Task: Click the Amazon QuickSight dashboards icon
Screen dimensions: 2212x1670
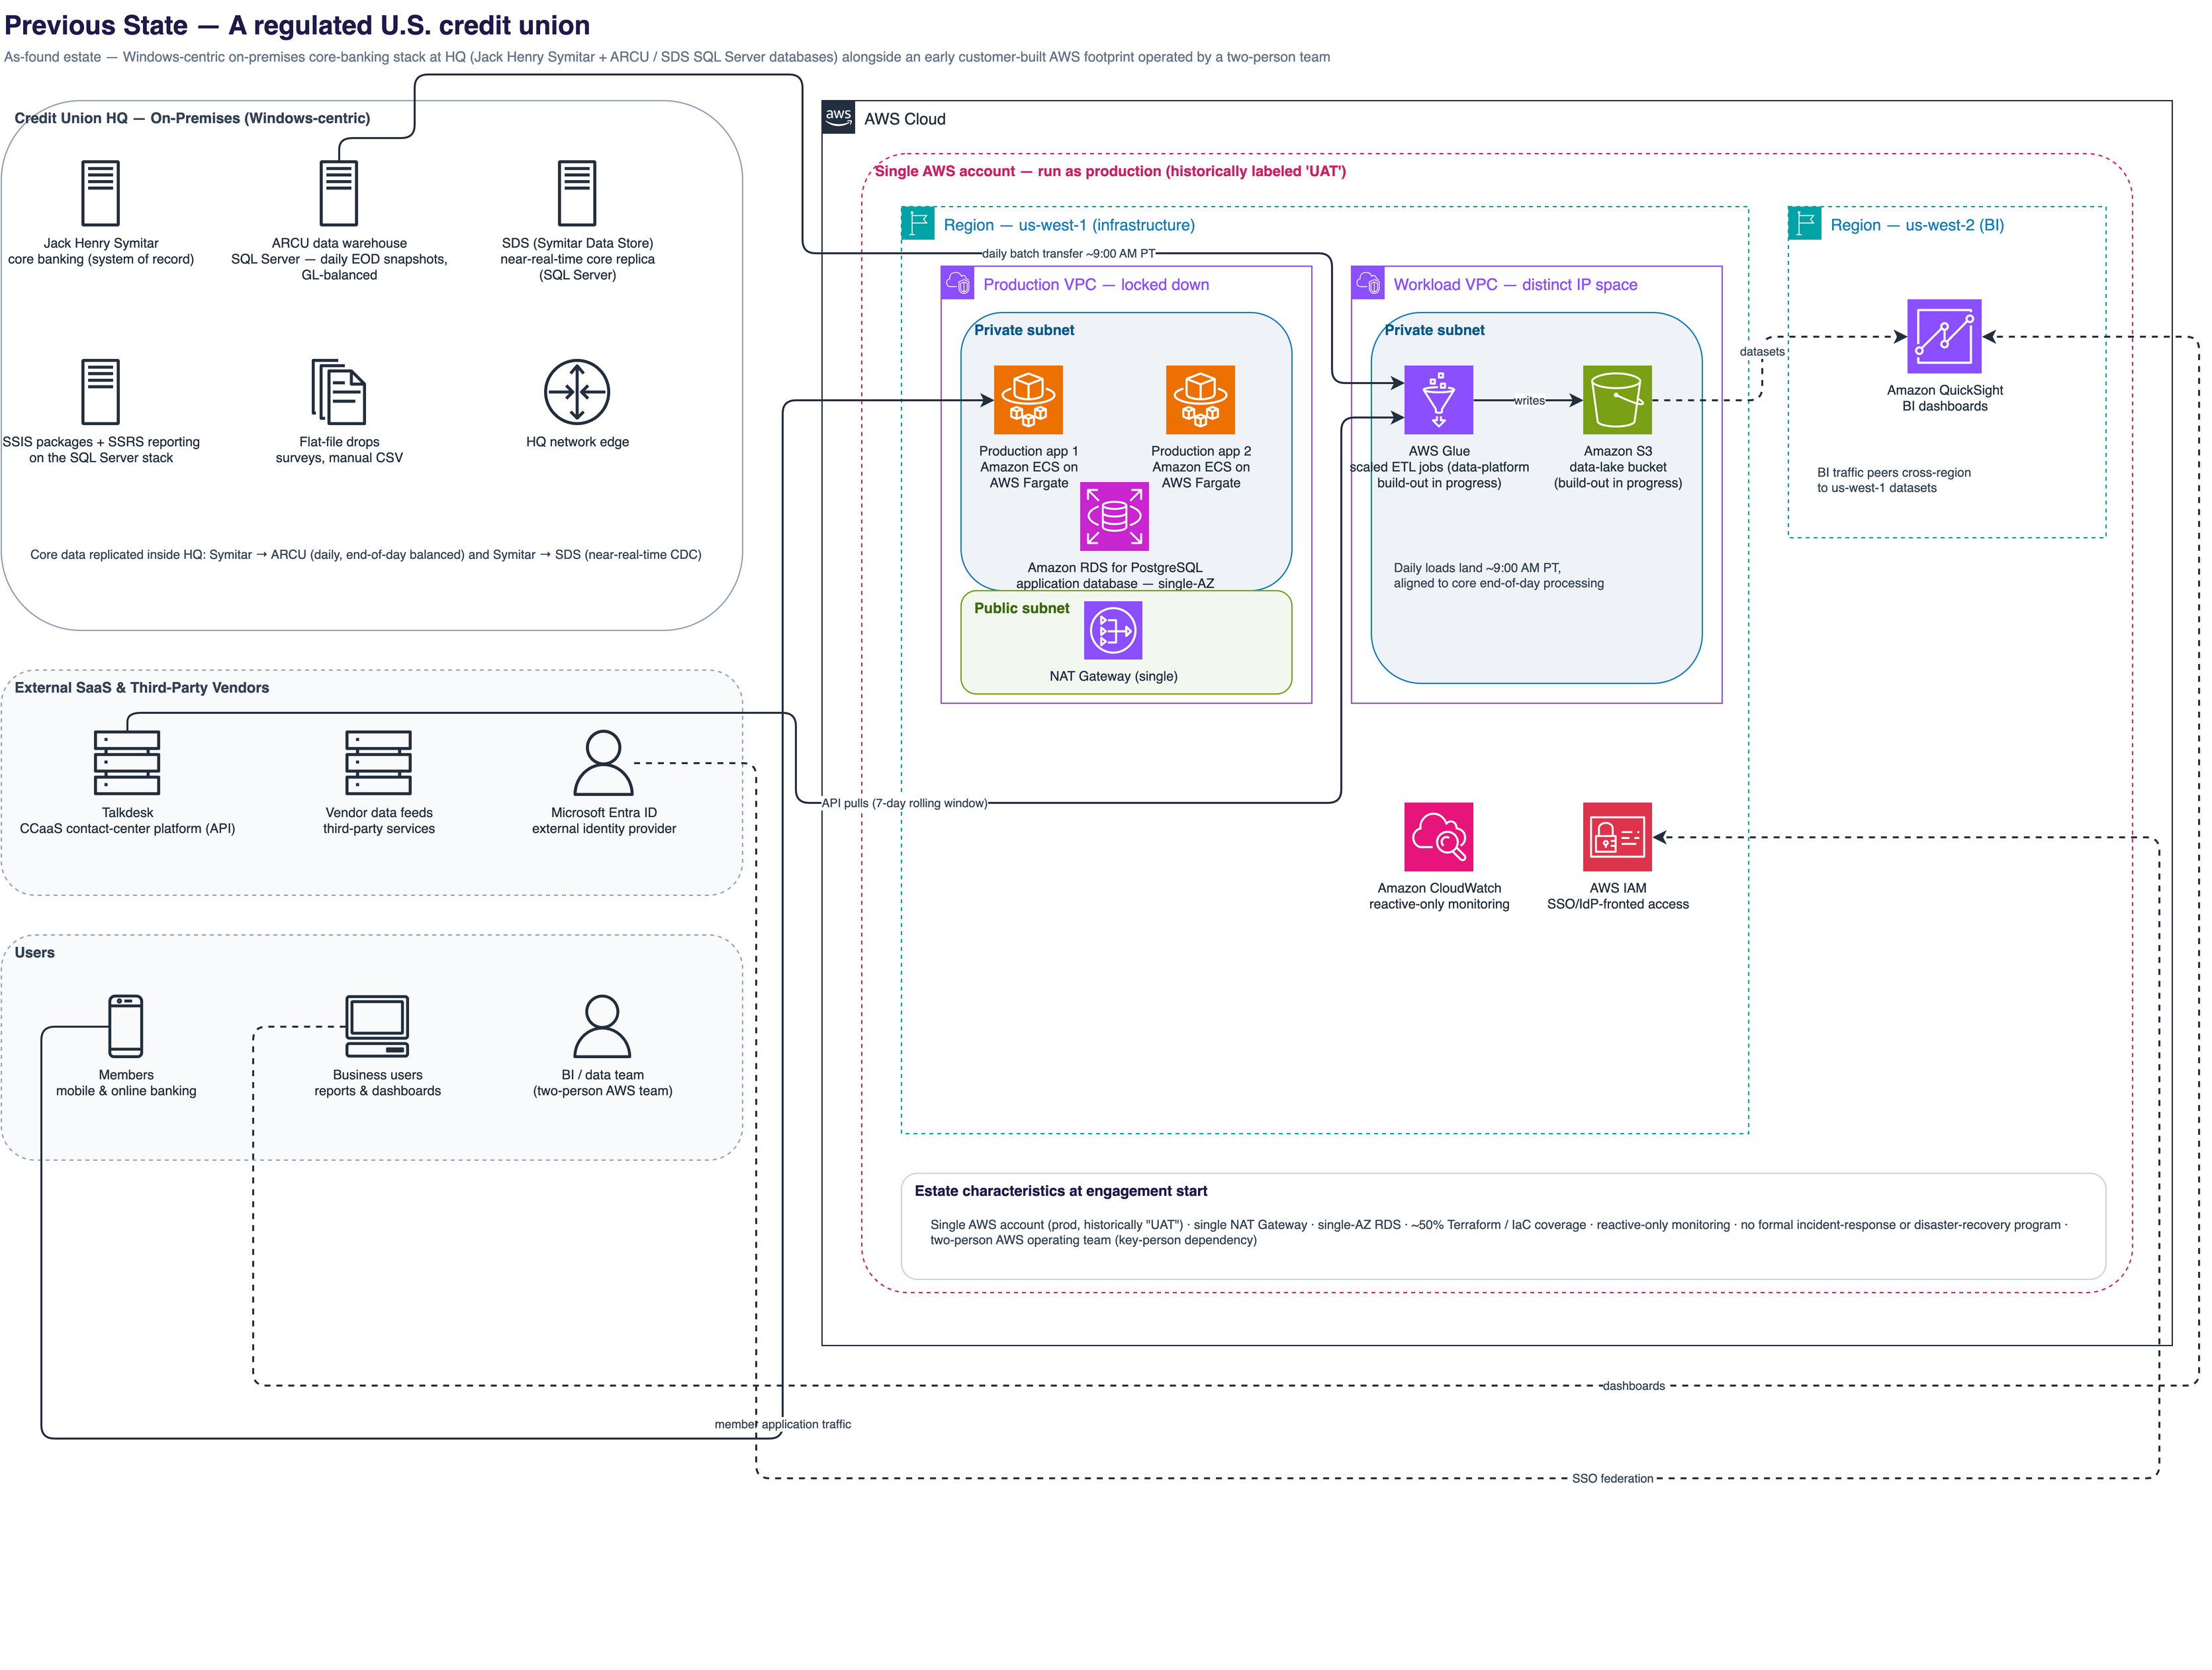Action: pyautogui.click(x=1944, y=337)
